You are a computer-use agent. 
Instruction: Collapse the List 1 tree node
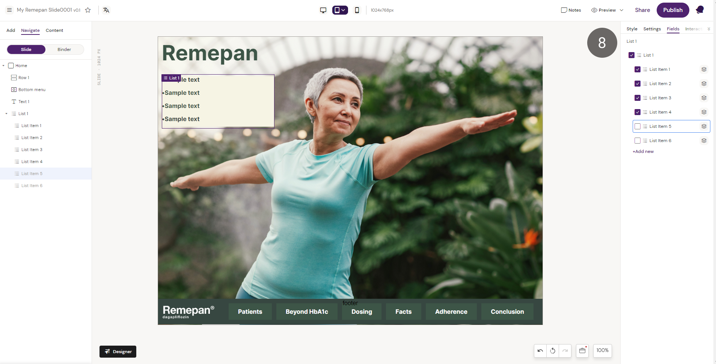(6, 114)
